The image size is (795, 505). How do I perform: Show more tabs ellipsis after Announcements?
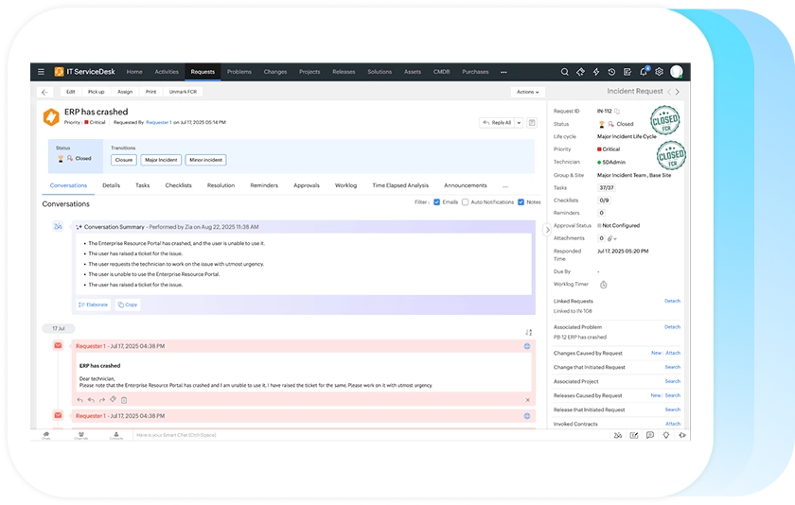(x=505, y=186)
